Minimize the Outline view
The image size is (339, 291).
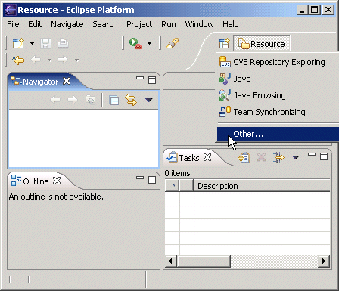click(140, 178)
